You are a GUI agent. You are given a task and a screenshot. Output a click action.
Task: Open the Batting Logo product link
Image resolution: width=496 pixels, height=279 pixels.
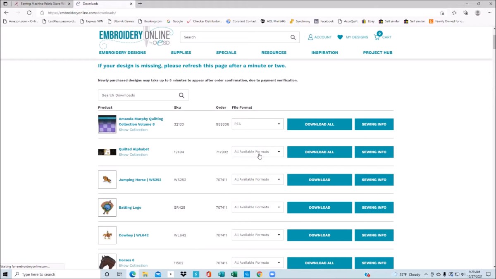pos(130,207)
